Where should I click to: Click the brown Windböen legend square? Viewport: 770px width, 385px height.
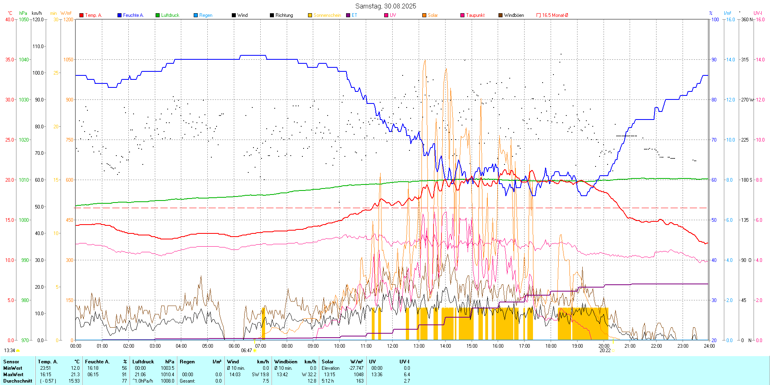500,15
